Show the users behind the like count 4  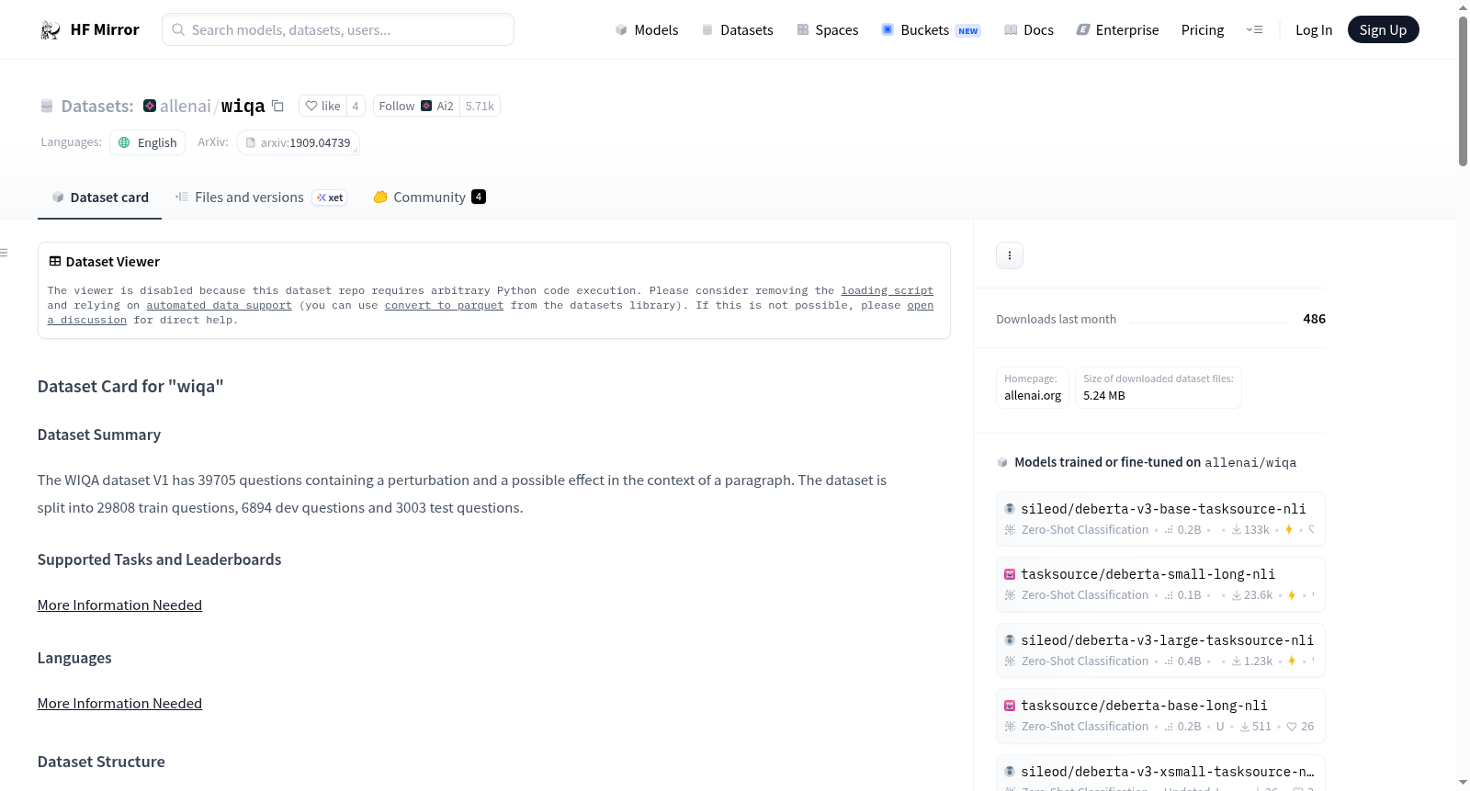[356, 106]
